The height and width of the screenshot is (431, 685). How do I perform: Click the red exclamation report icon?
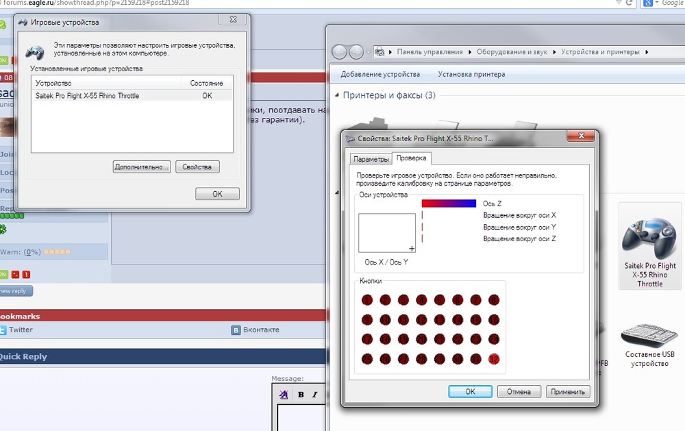coord(26,275)
